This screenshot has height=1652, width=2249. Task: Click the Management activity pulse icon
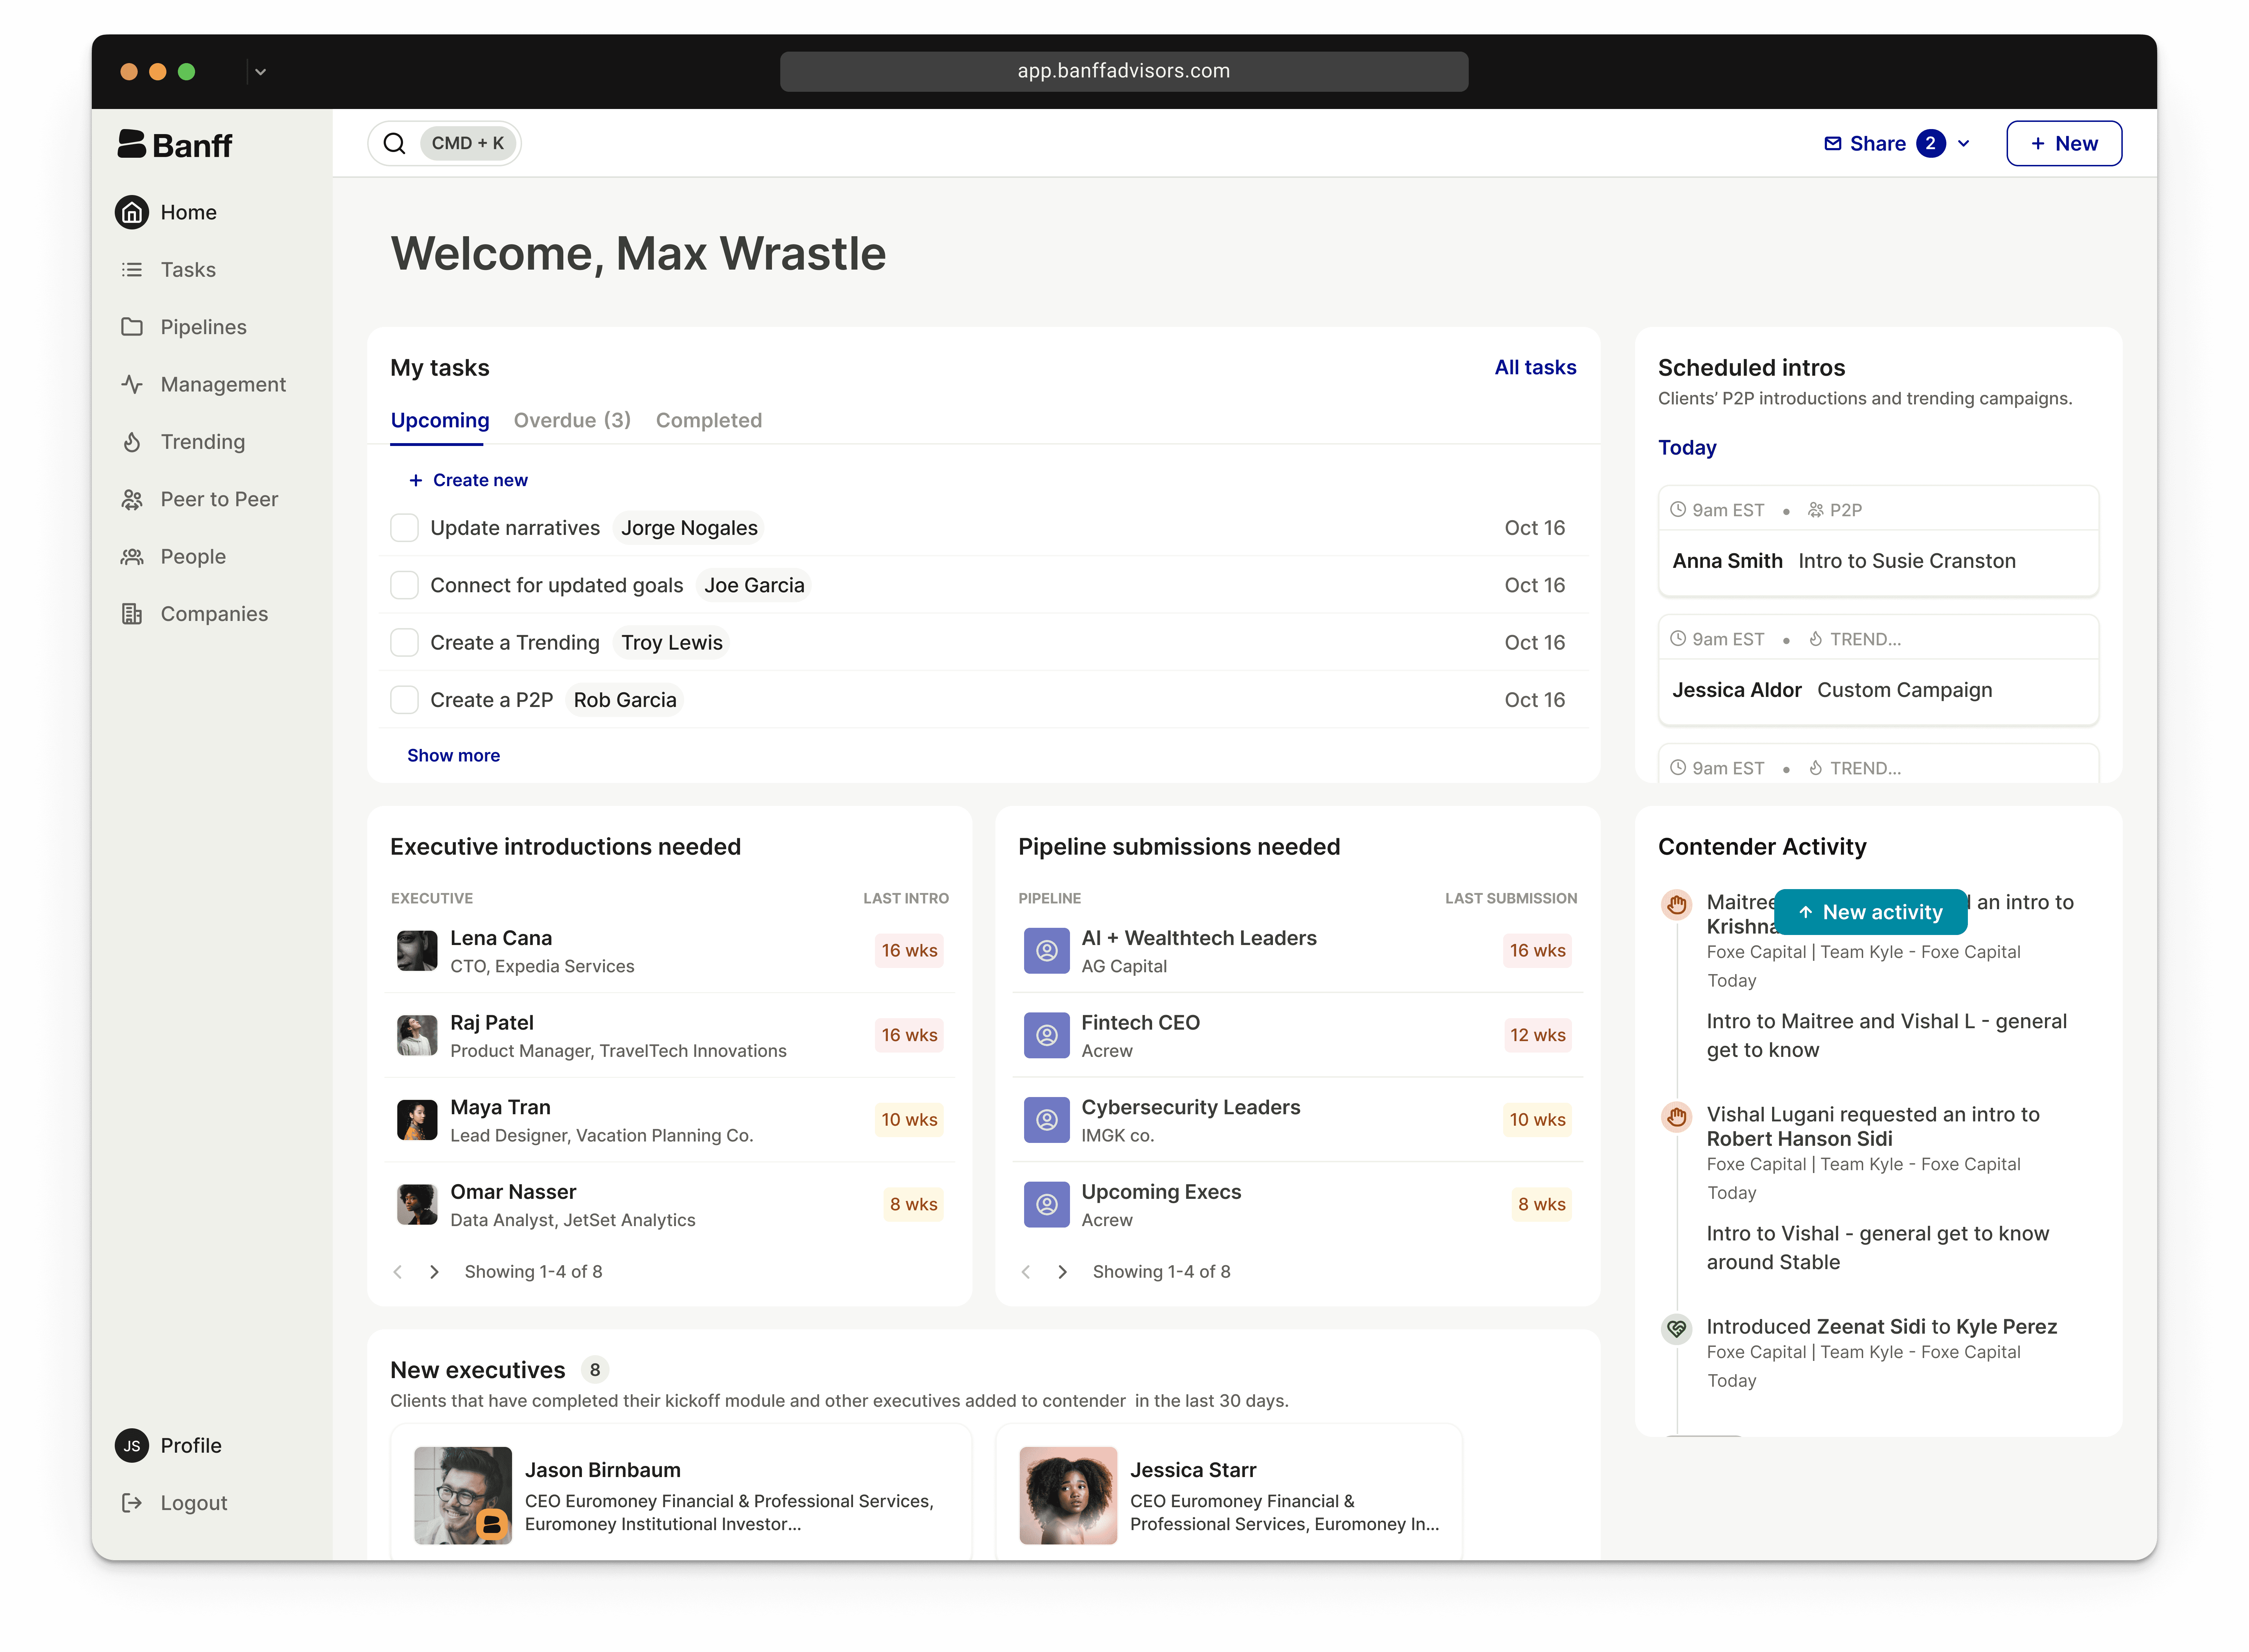pyautogui.click(x=132, y=384)
